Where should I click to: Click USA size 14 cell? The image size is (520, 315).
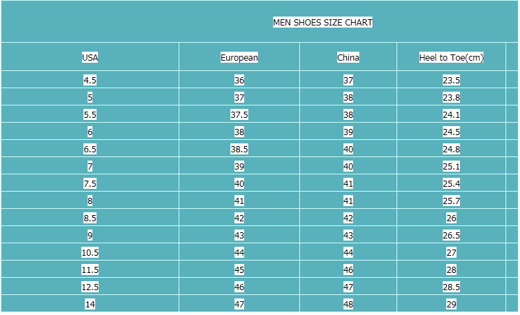(90, 304)
